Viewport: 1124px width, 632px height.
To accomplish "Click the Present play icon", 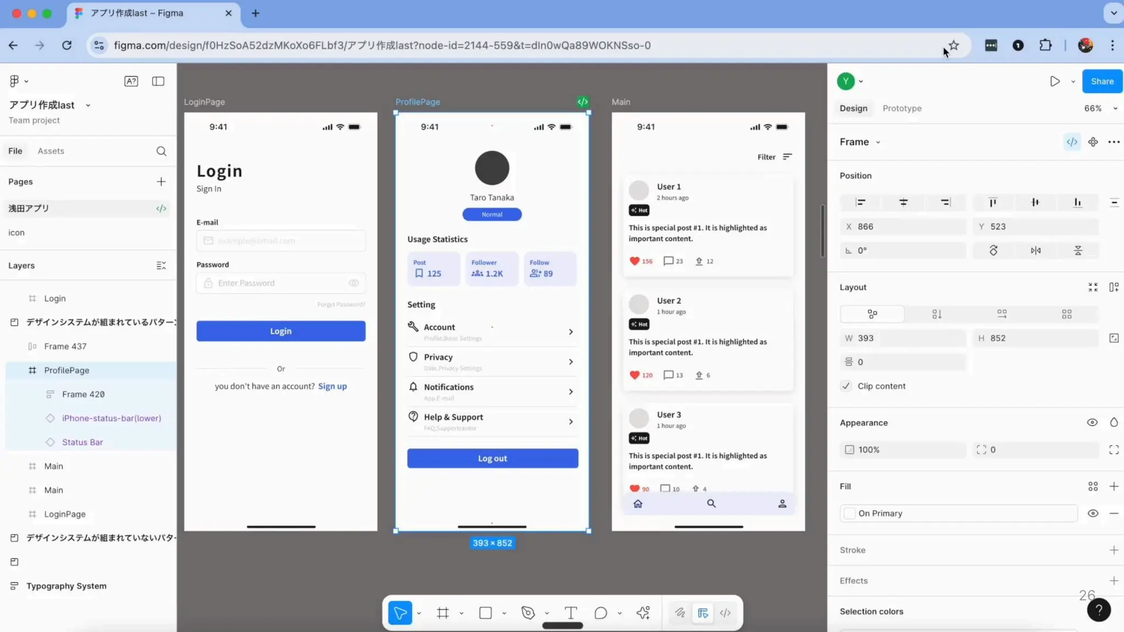I will point(1054,81).
